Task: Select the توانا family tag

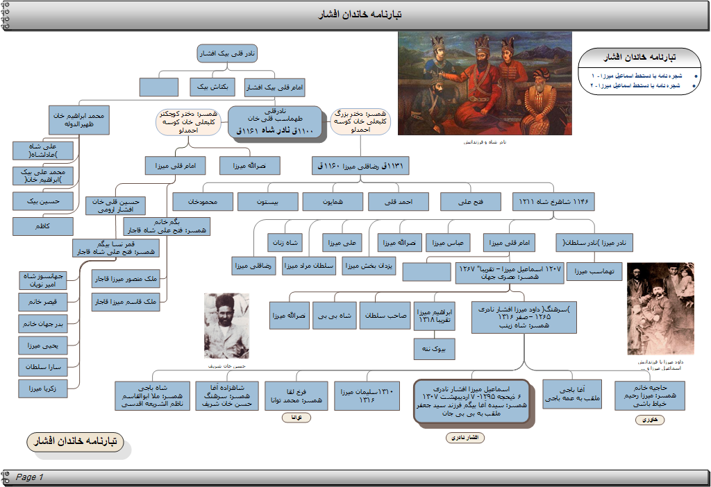Action: (296, 418)
